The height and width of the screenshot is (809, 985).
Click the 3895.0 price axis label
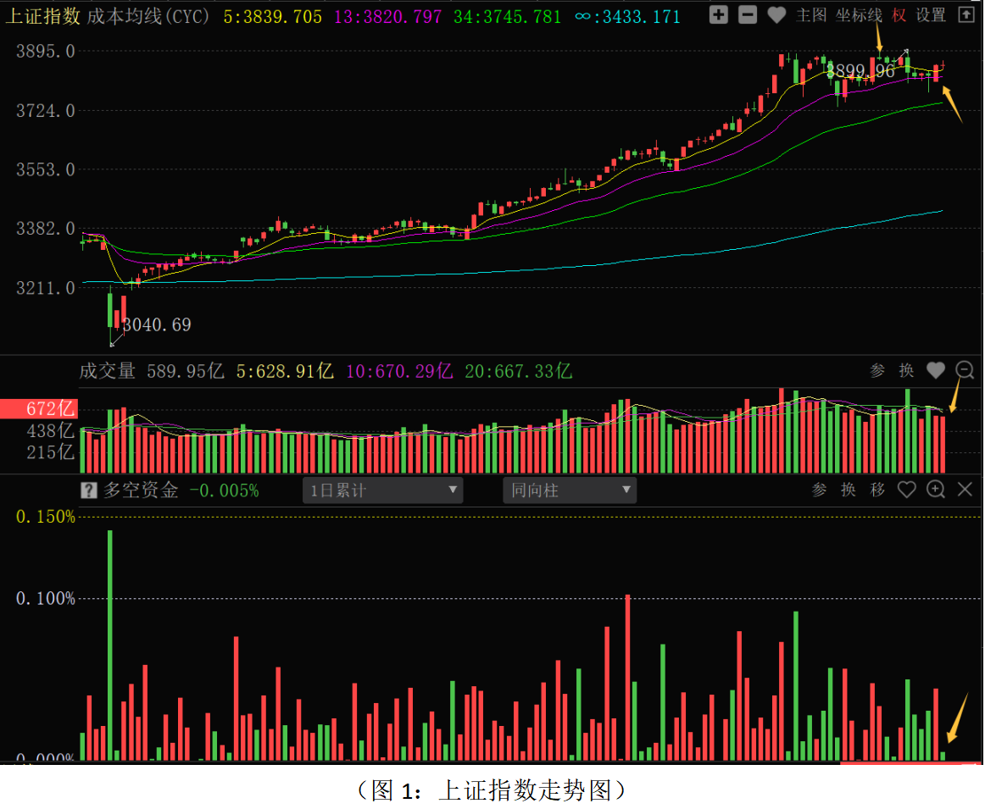(45, 52)
